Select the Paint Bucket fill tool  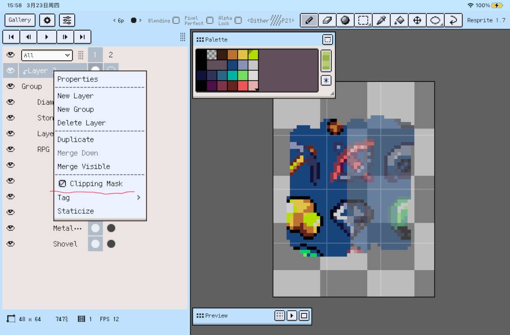[x=399, y=20]
